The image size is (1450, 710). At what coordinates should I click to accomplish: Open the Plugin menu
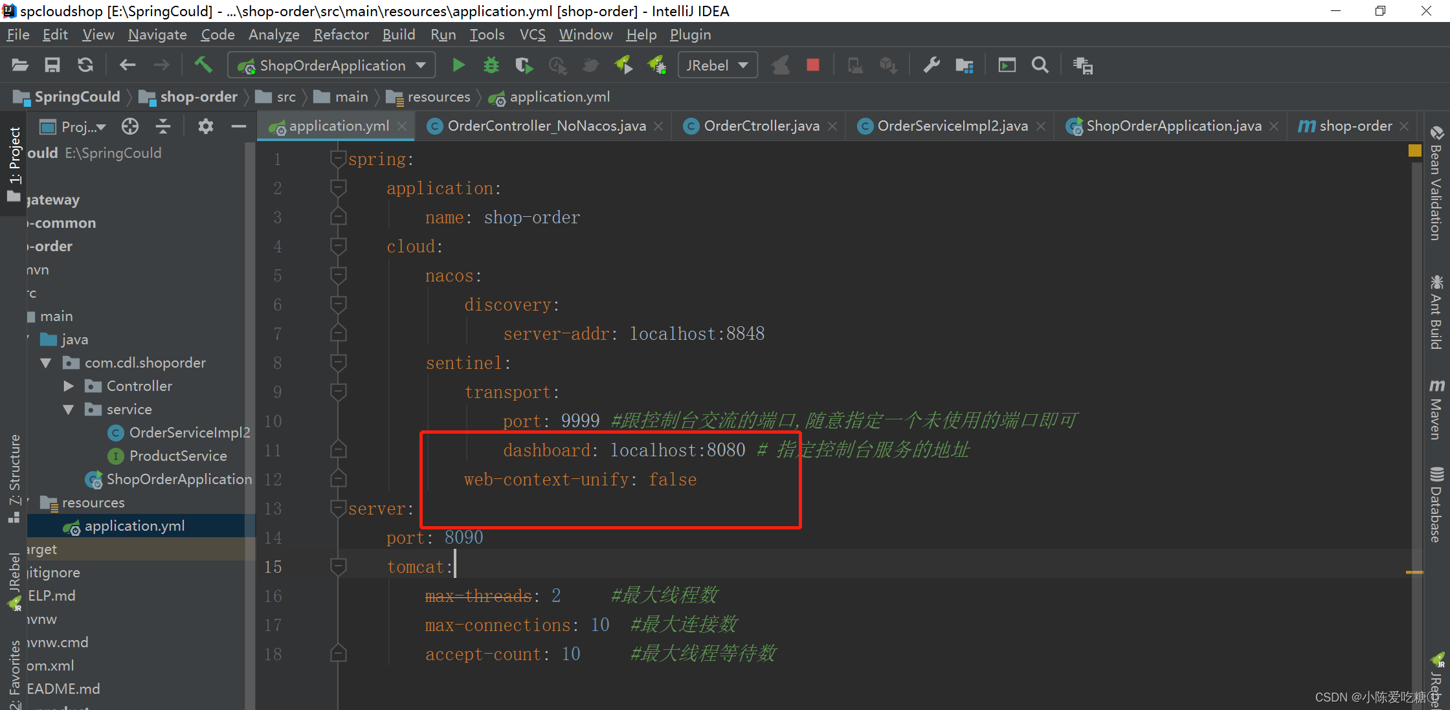pos(690,34)
